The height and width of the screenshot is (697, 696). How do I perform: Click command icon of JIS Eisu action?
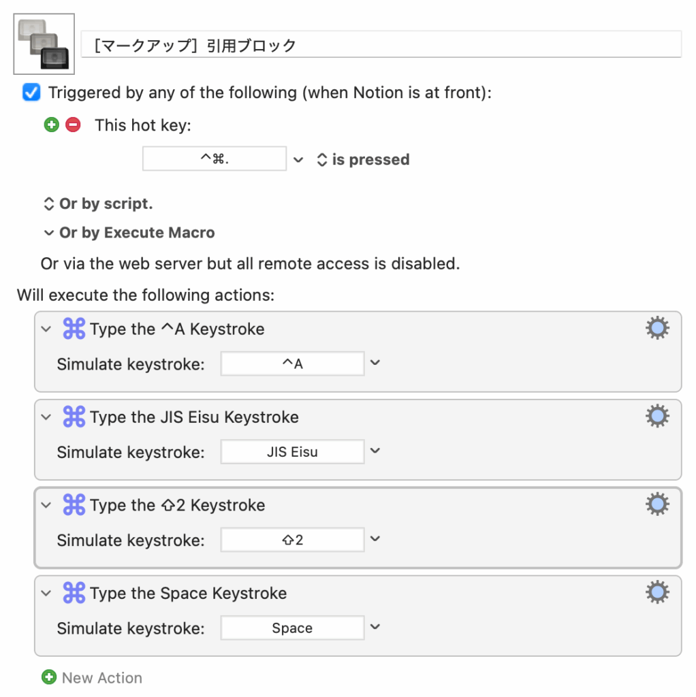(74, 417)
